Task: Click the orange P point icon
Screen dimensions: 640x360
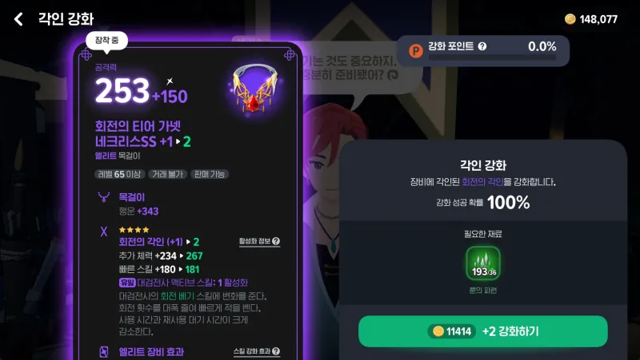Action: coord(416,51)
